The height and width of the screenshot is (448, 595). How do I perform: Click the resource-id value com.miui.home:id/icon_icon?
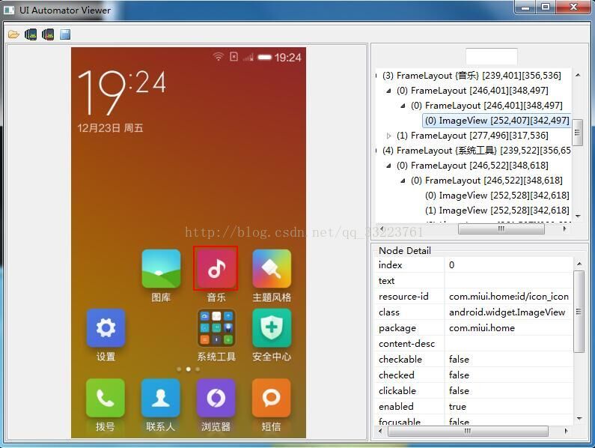click(x=509, y=297)
